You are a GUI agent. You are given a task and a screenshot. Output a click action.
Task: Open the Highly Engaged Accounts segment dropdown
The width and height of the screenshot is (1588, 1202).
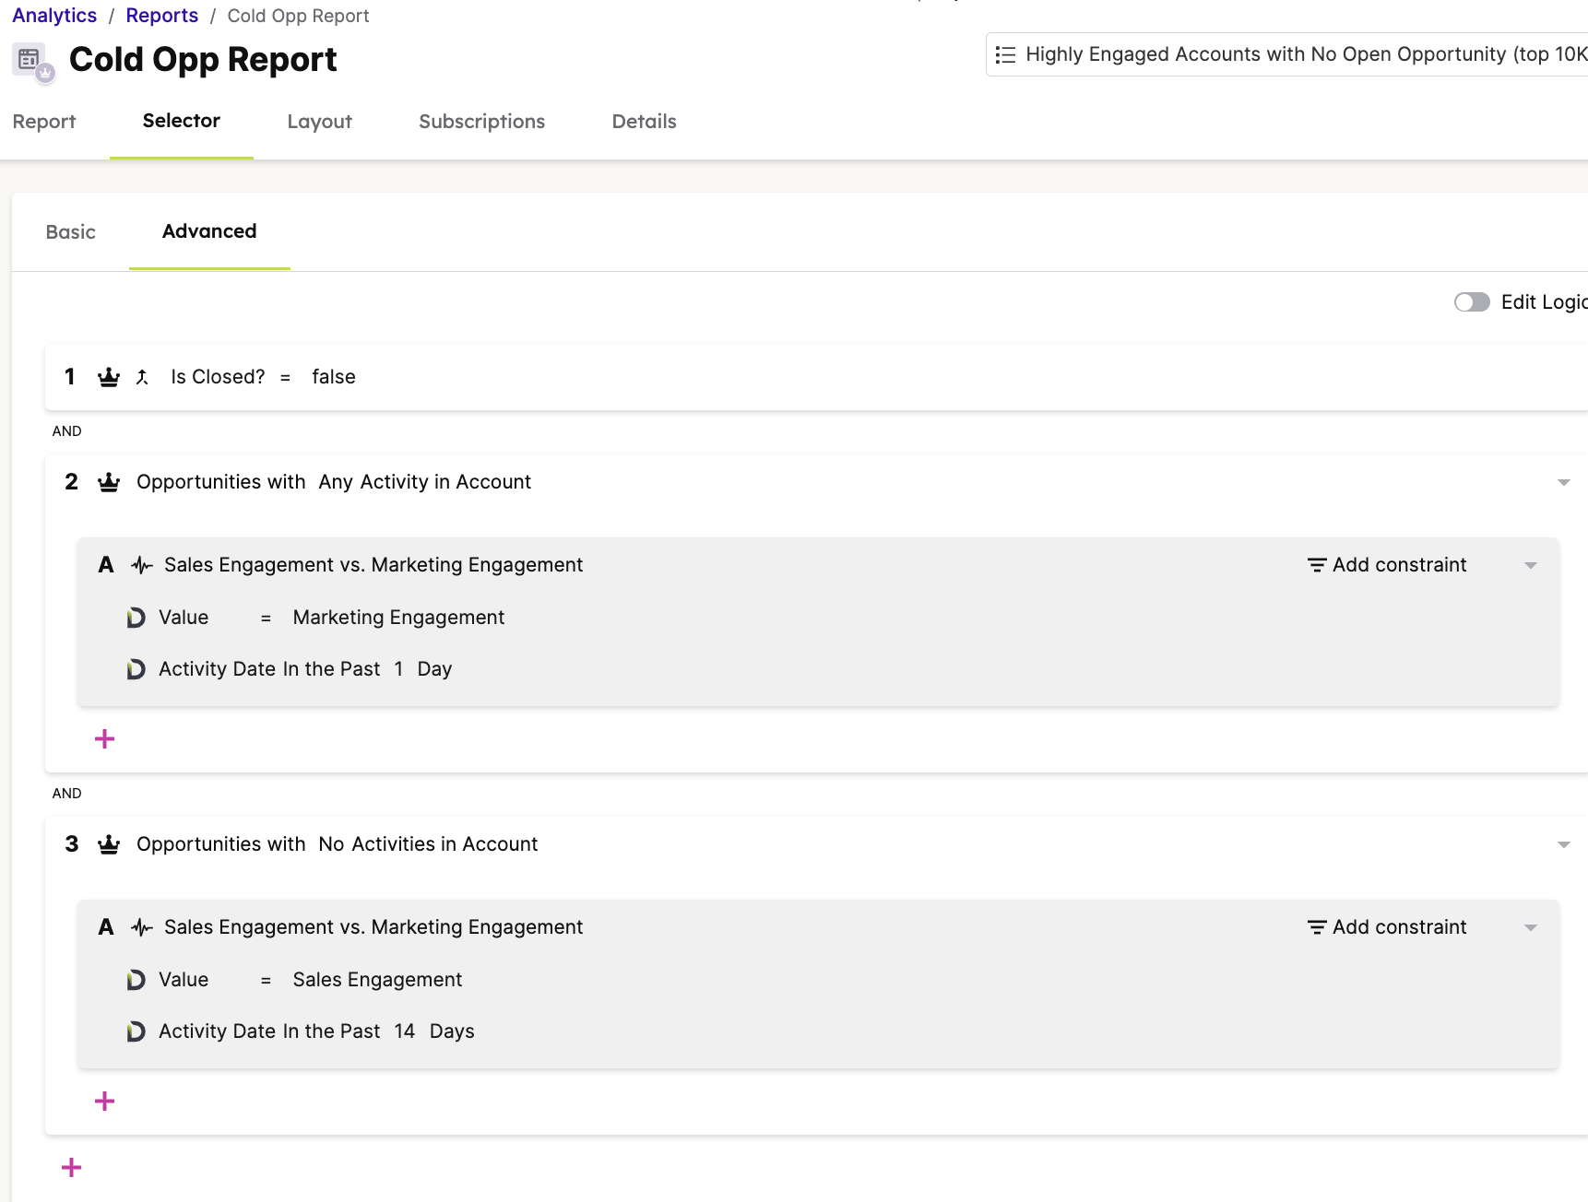(x=1287, y=54)
